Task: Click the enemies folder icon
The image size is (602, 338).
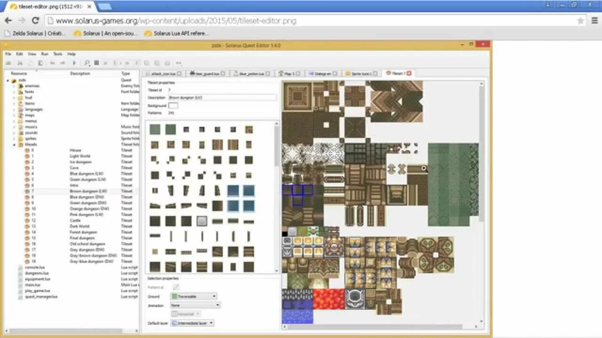Action: click(x=21, y=86)
